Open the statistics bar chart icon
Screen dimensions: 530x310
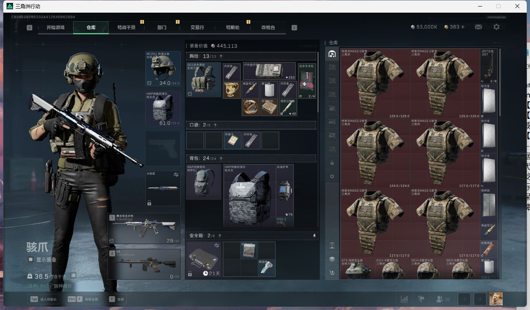click(404, 299)
